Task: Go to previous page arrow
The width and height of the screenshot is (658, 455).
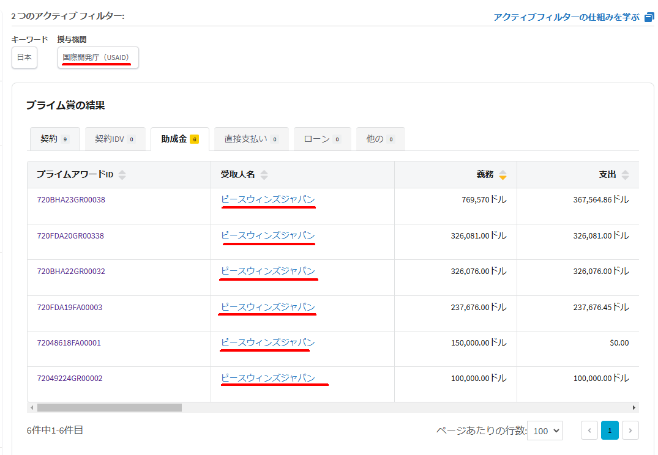Action: [589, 431]
